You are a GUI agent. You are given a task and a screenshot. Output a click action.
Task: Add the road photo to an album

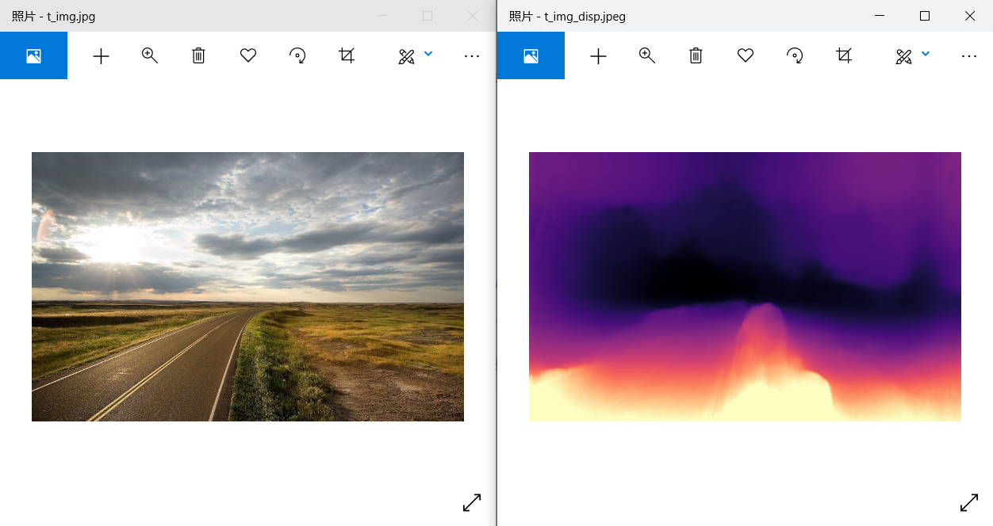[x=101, y=55]
